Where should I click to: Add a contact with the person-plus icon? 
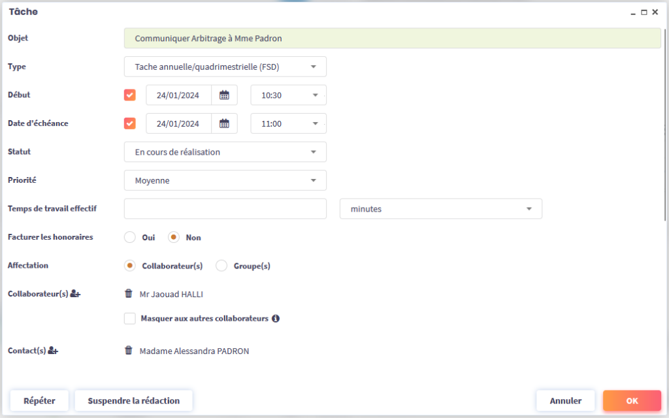point(53,351)
